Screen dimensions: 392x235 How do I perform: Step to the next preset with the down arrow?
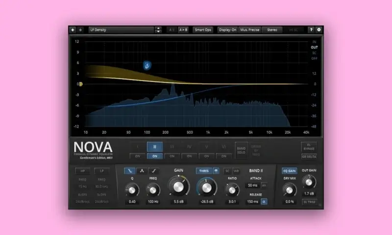pos(158,31)
